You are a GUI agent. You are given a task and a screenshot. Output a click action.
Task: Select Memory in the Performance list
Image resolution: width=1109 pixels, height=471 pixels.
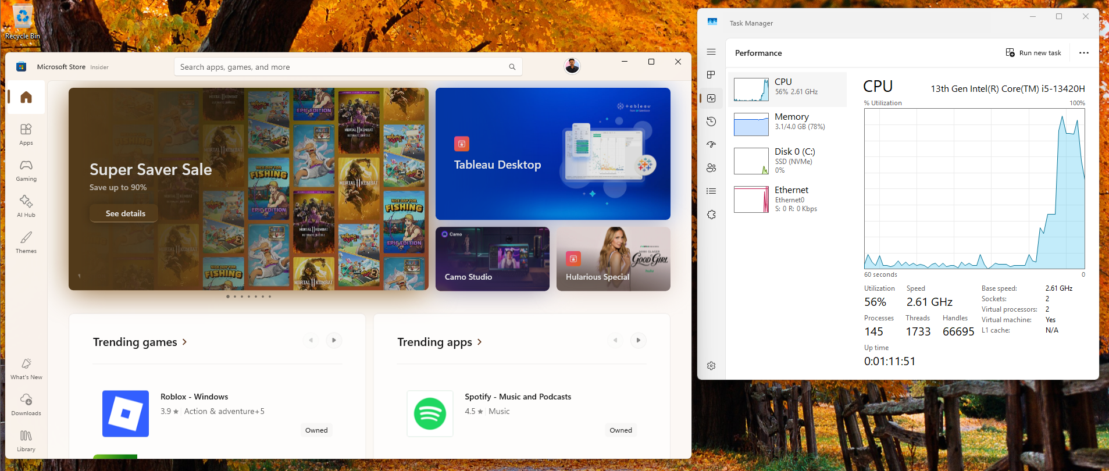[x=787, y=124]
